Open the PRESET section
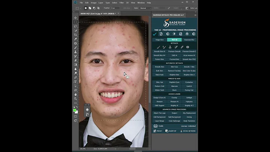The width and height of the screenshot is (270, 152). tap(158, 131)
